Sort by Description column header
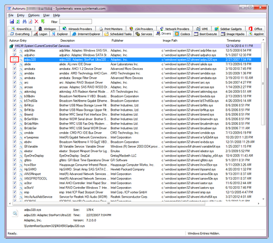The width and height of the screenshot is (273, 243). point(67,40)
